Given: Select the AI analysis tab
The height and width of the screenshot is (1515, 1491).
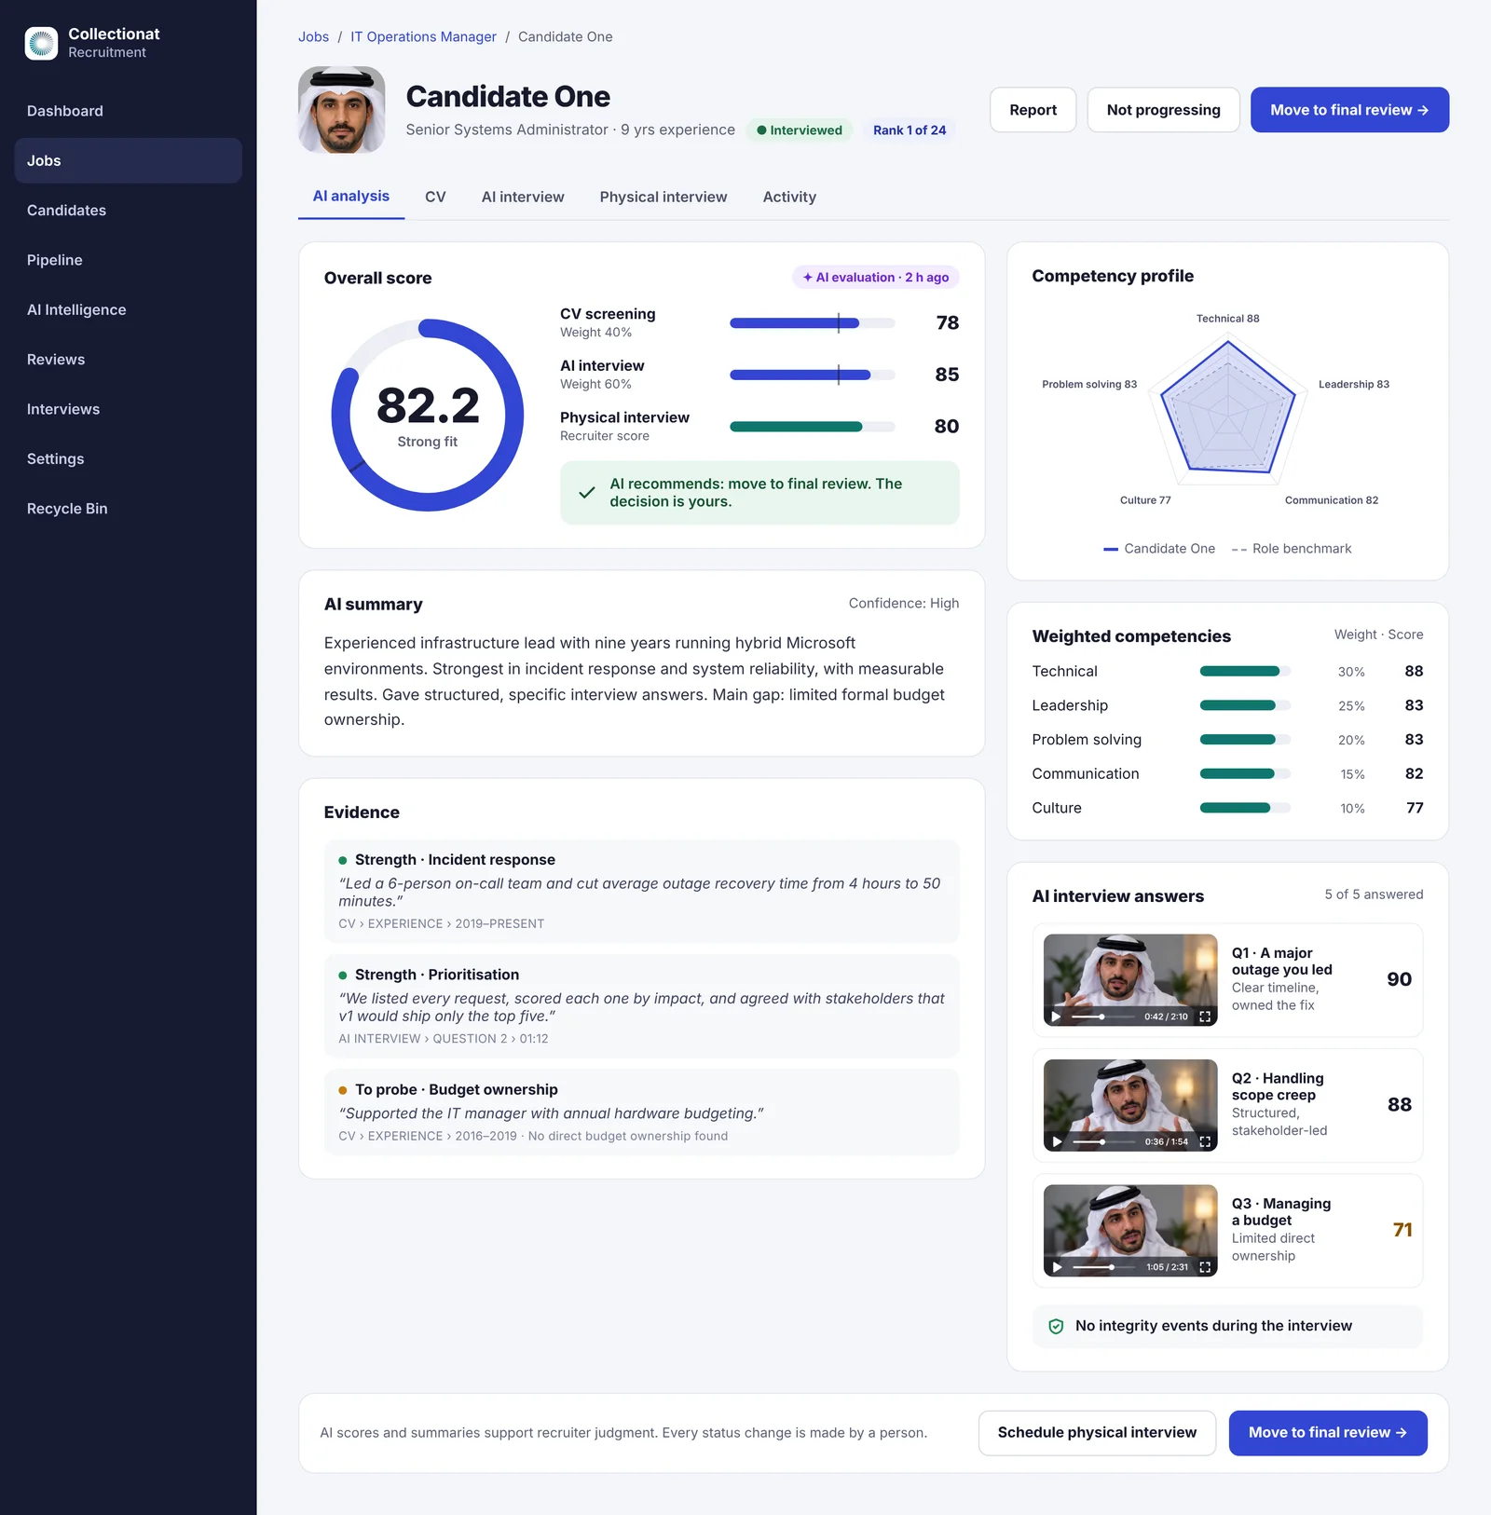Looking at the screenshot, I should pos(351,197).
